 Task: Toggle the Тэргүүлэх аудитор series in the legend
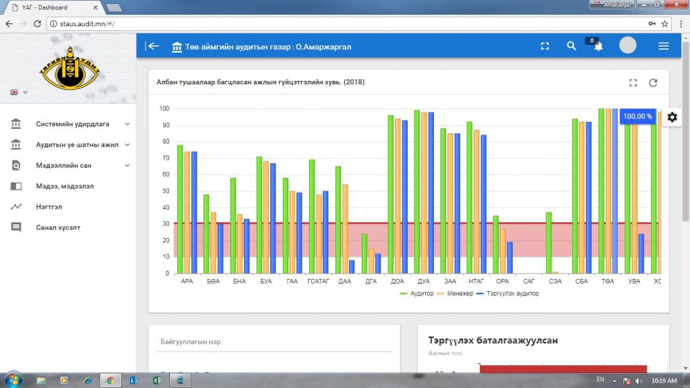[x=507, y=294]
